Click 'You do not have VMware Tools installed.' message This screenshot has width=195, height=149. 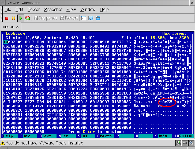45,143
